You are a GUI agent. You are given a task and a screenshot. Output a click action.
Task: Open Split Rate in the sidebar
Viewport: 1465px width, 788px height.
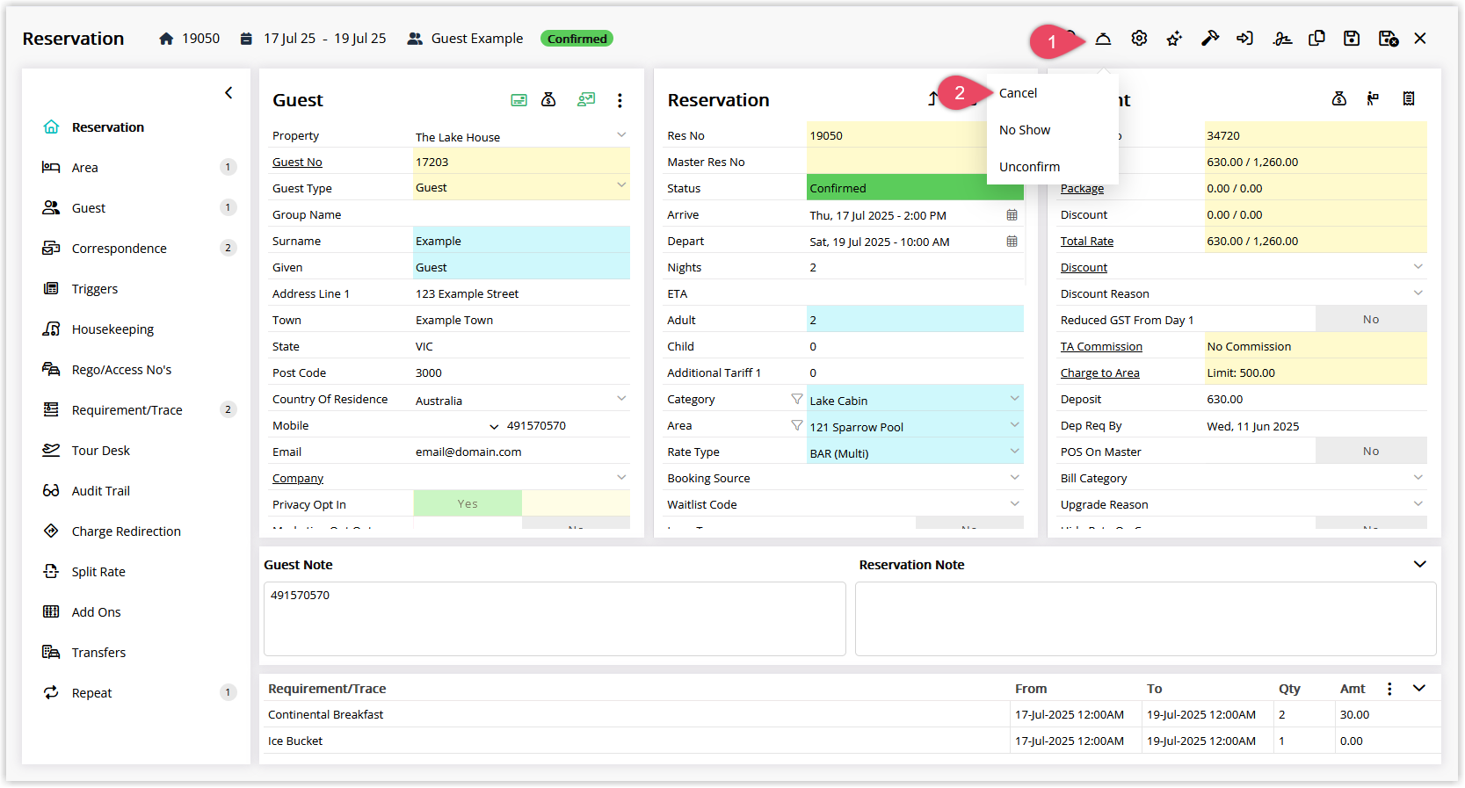point(98,571)
